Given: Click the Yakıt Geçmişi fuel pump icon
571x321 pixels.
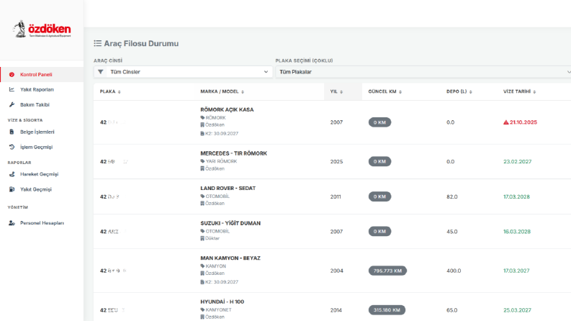Looking at the screenshot, I should (12, 189).
